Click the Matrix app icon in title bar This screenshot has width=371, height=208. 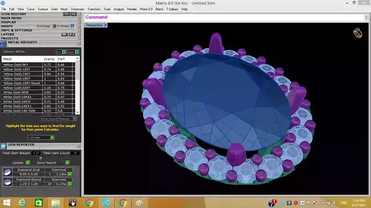click(x=3, y=3)
